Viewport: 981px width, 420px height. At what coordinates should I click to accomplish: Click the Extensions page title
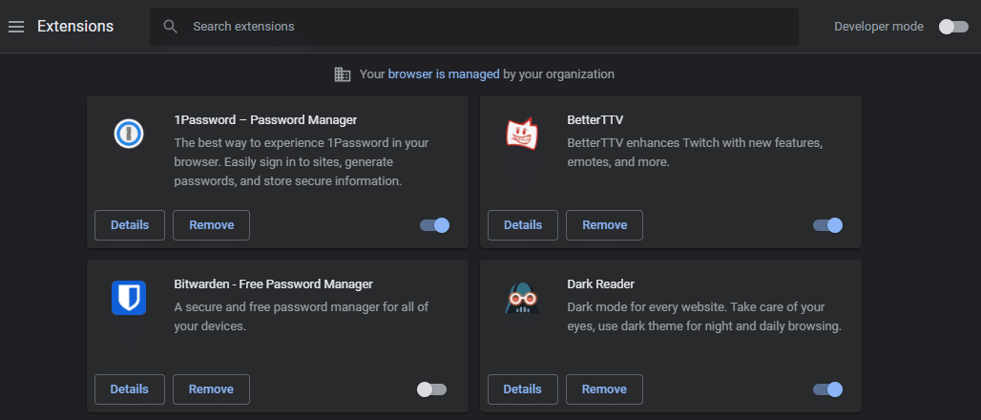pyautogui.click(x=75, y=27)
